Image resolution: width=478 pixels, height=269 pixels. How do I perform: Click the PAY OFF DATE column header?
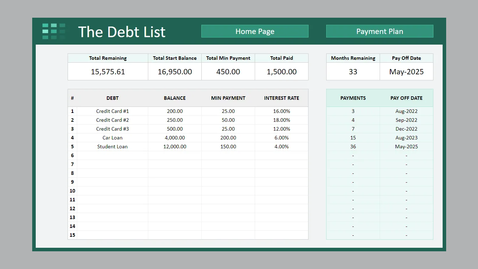[407, 98]
